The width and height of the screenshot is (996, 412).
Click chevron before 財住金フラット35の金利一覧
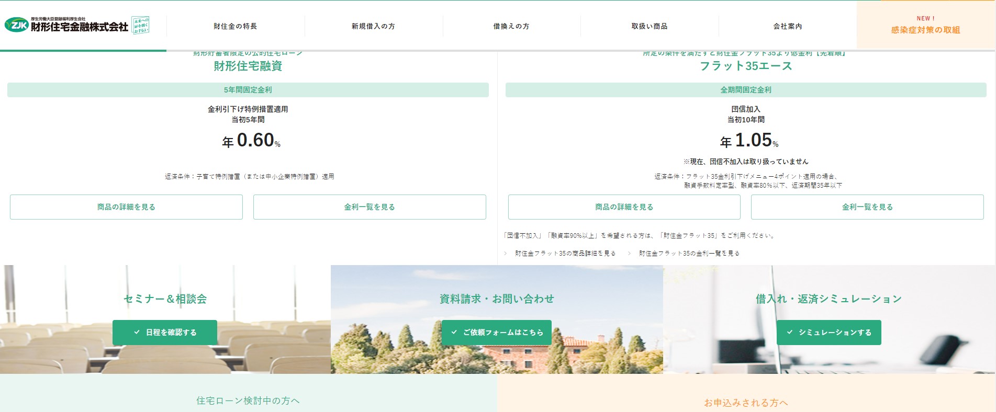click(630, 254)
